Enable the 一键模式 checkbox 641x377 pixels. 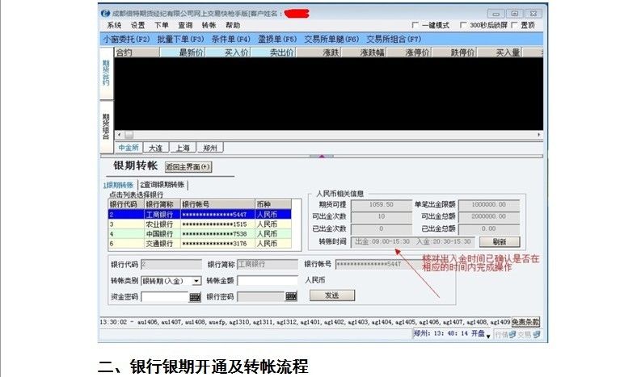[x=415, y=25]
